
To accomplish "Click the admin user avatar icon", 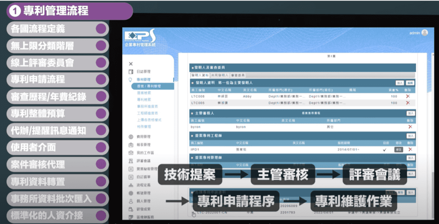I will tap(424, 33).
